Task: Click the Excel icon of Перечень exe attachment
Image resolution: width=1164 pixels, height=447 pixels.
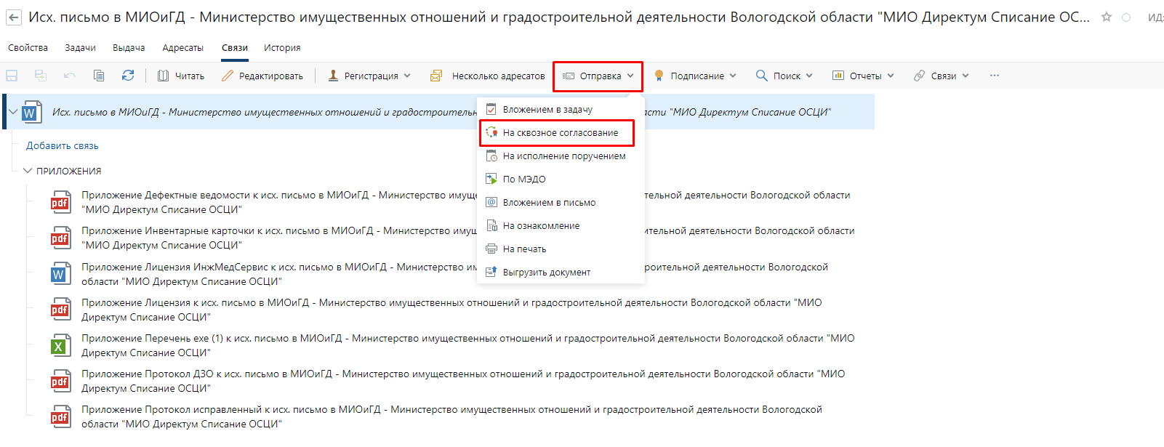Action: 60,346
